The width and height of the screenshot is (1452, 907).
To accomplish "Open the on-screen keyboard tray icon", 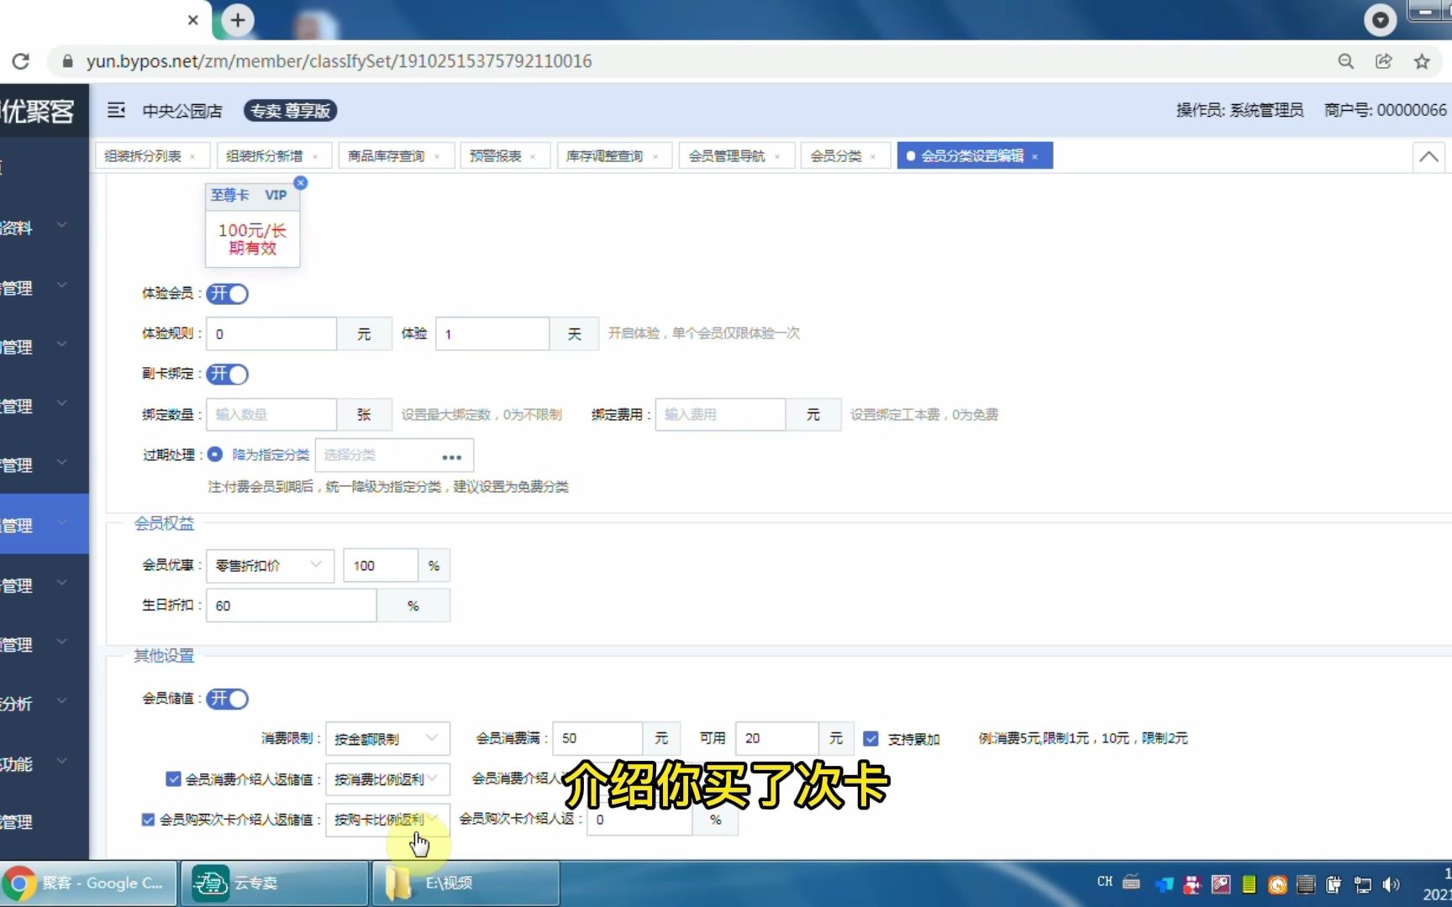I will tap(1132, 882).
